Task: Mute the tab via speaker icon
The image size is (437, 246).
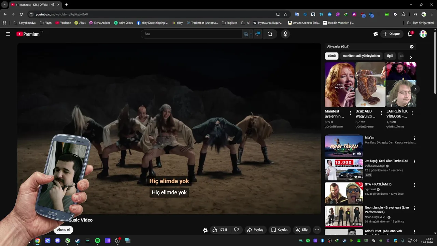Action: pos(53,5)
